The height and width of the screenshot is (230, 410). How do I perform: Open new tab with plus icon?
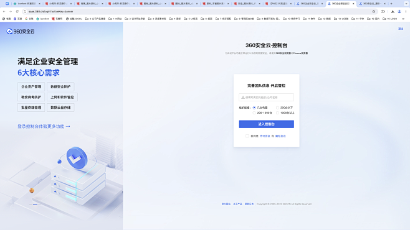click(391, 4)
